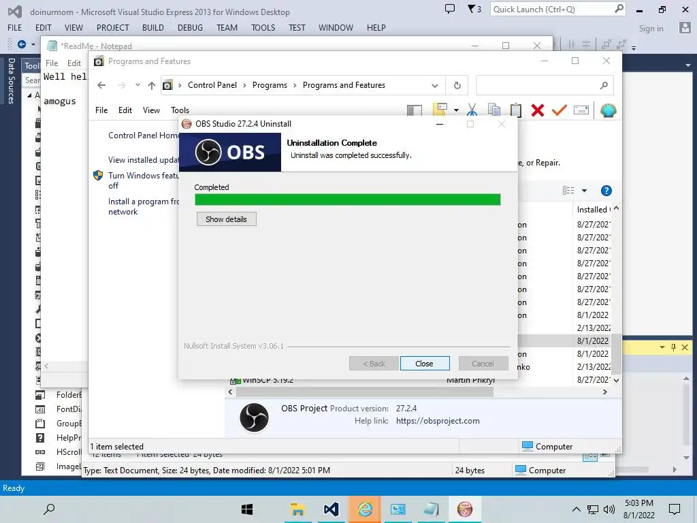Click Turn Windows features on or off

pyautogui.click(x=143, y=180)
